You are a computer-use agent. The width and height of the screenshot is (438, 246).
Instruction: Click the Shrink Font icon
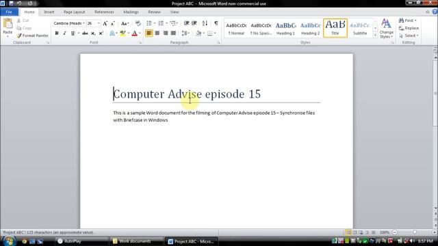112,23
